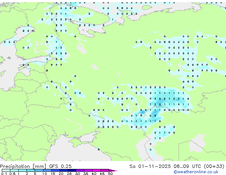The width and height of the screenshot is (226, 175).
Task: Select the '06..09 UTC' time range text
Action: click(187, 166)
